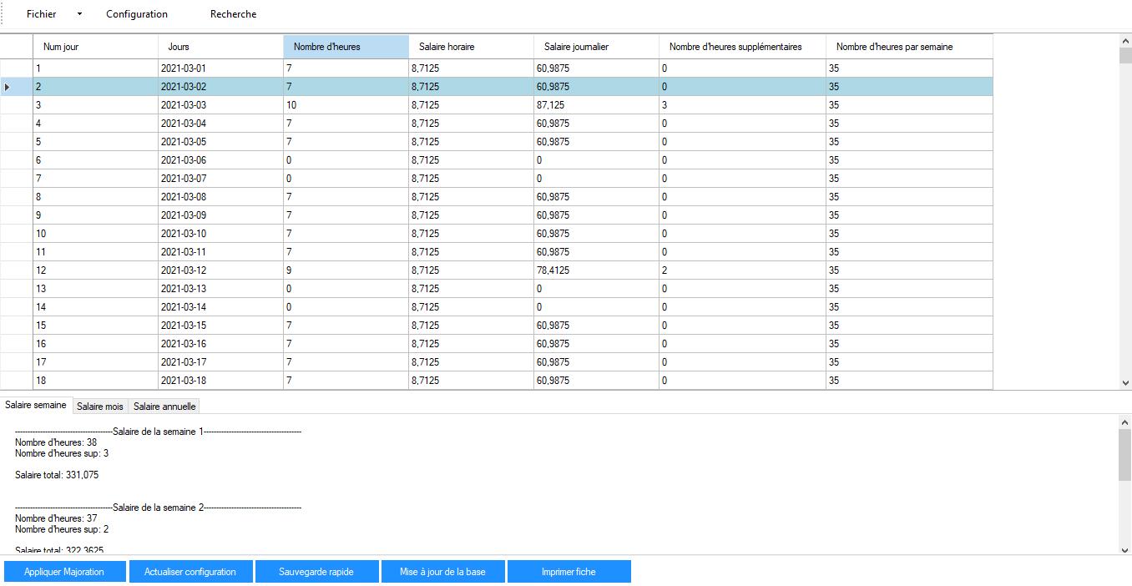This screenshot has height=586, width=1132.
Task: Sort by Nombre d'heures column header
Action: point(346,47)
